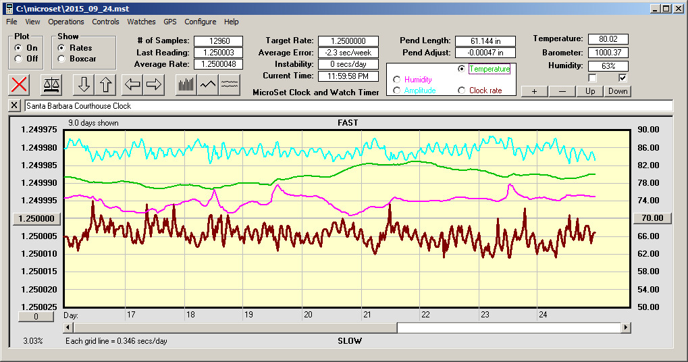This screenshot has height=362, width=688.
Task: Click scrollbar right arrow under the chart
Action: click(x=626, y=328)
